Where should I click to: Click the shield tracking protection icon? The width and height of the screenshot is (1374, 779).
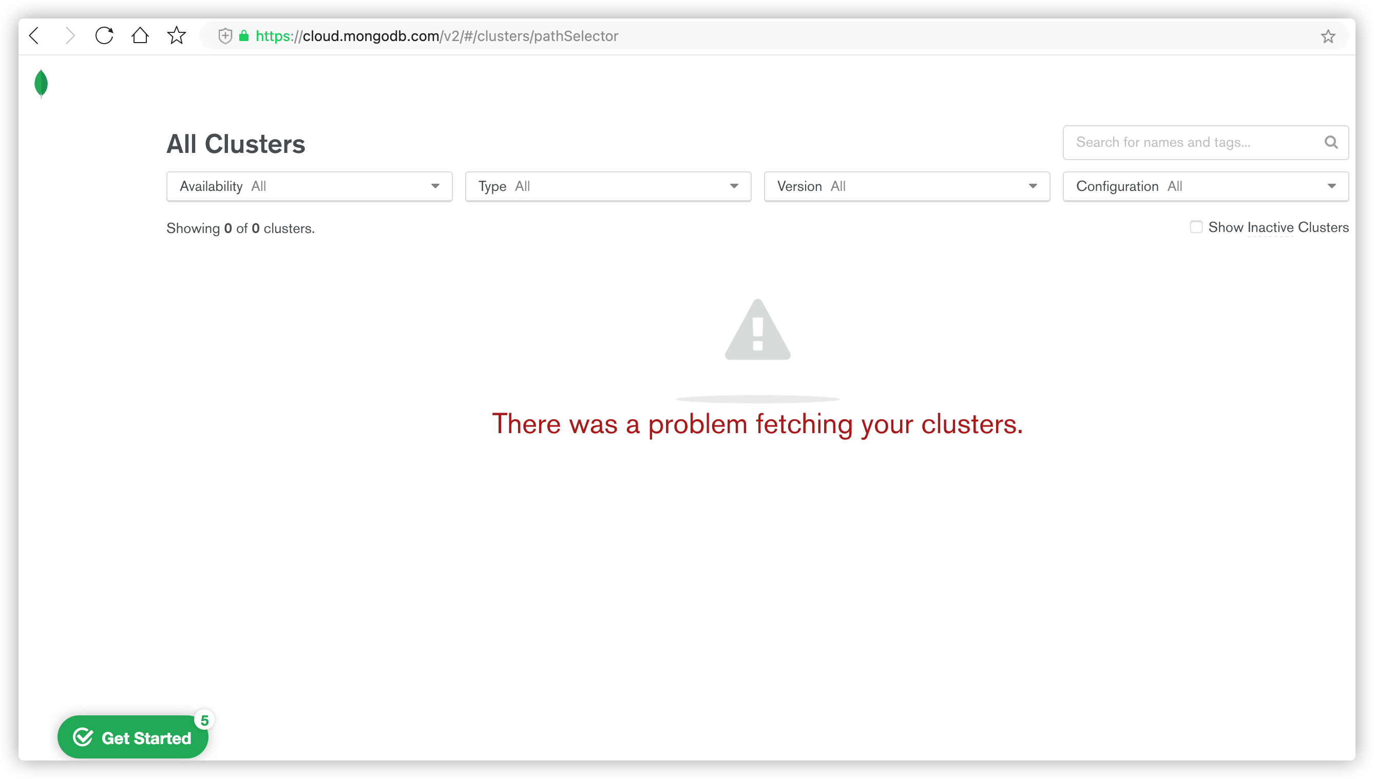225,36
